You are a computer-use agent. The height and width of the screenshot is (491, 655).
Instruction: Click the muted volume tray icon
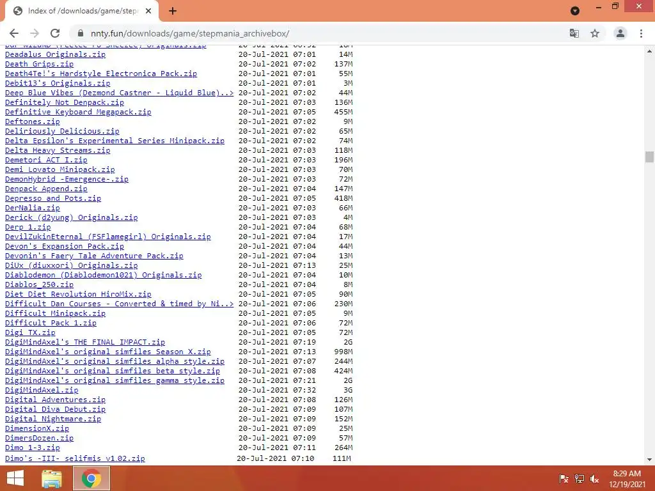tap(594, 478)
